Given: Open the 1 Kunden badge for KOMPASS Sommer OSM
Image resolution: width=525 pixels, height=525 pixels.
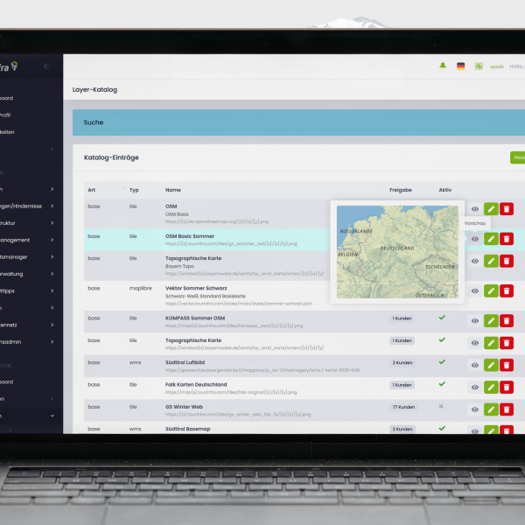Looking at the screenshot, I should (x=402, y=318).
